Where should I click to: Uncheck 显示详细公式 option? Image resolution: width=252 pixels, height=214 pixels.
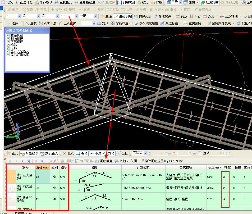(x=8, y=54)
